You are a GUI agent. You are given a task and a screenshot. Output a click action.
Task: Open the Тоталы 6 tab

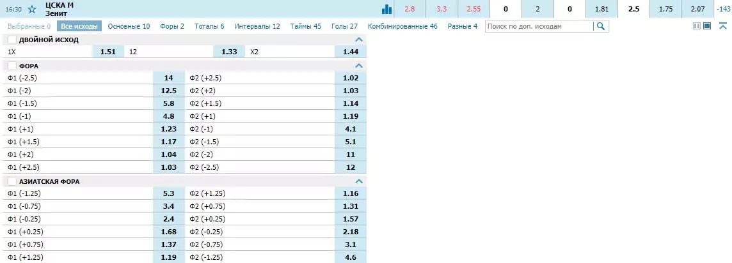[209, 26]
